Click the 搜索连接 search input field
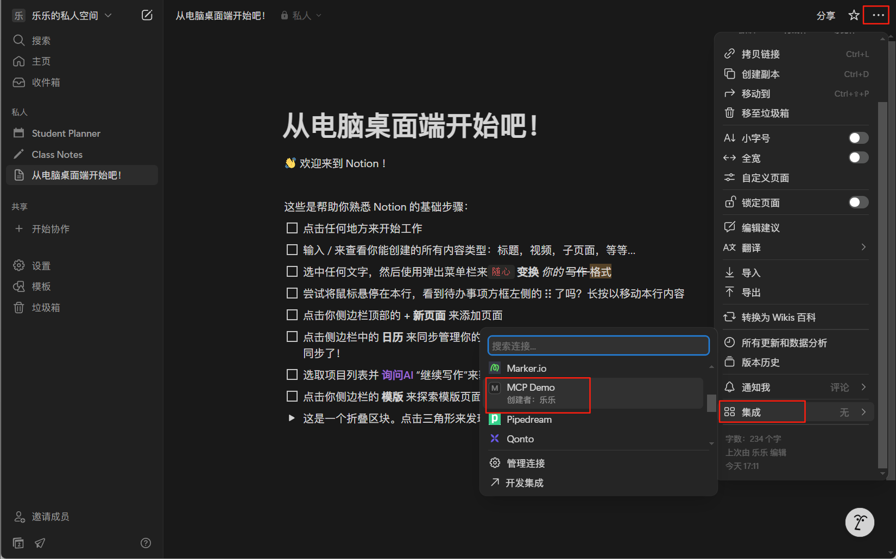Screen dimensions: 896x559 point(598,346)
